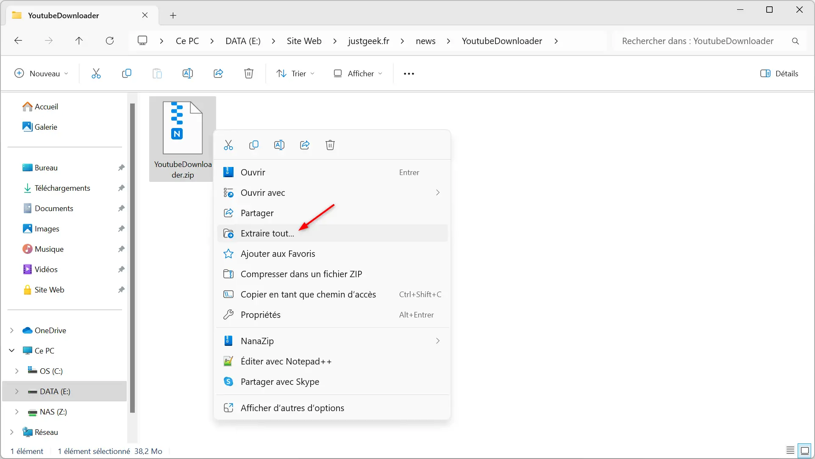
Task: Open Propriétés from the context menu
Action: tap(333, 315)
